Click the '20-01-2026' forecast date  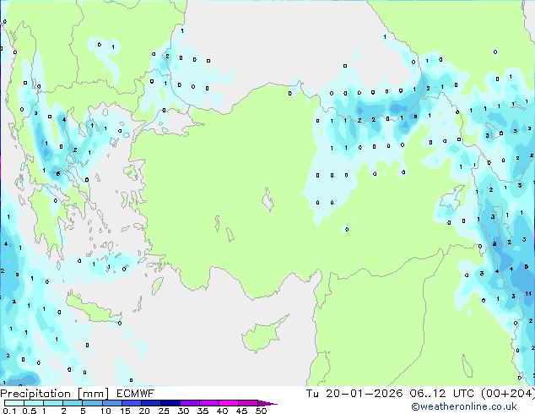pos(364,394)
